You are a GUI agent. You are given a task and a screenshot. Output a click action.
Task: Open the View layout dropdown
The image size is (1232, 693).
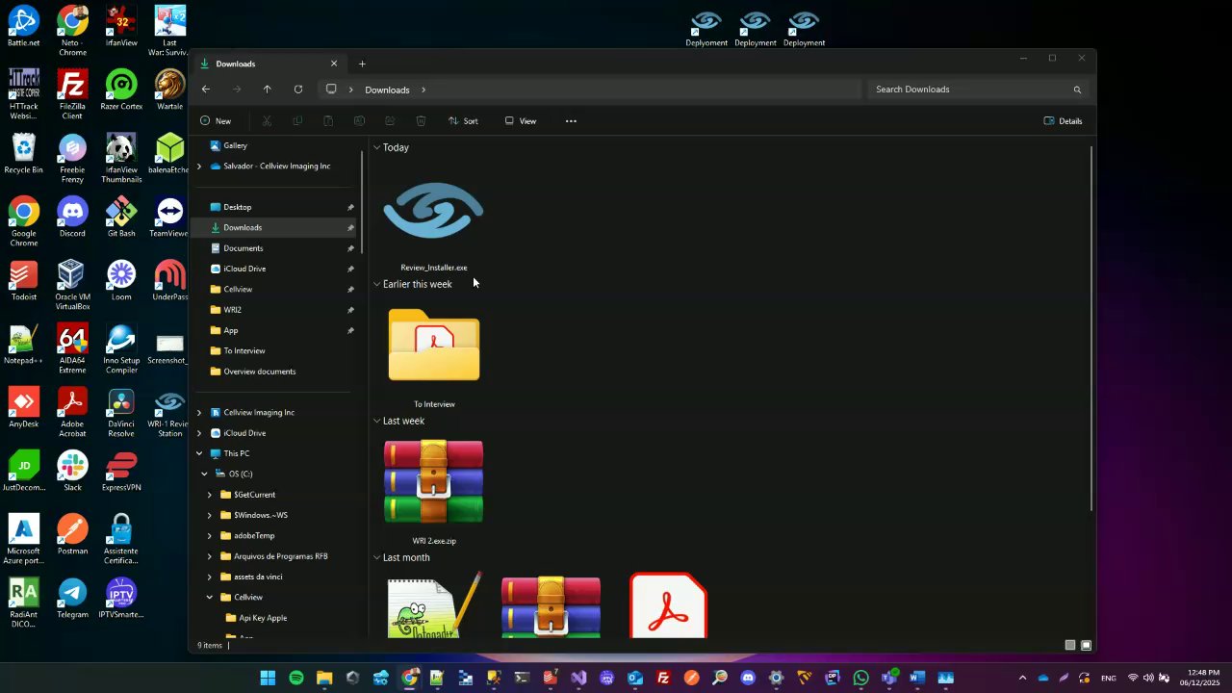[x=521, y=121]
